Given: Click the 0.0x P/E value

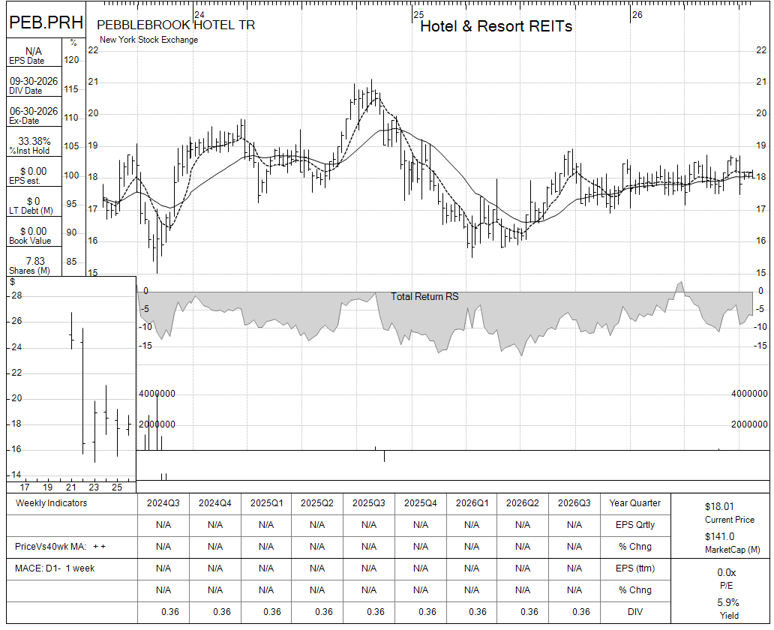Looking at the screenshot, I should (726, 573).
